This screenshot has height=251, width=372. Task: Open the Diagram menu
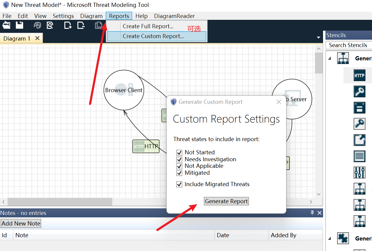(x=91, y=16)
